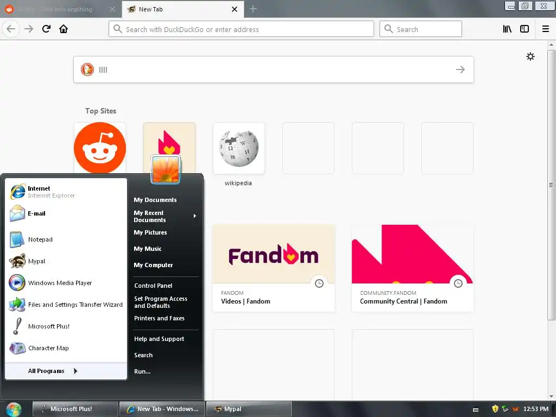Open Character Map

click(66, 348)
